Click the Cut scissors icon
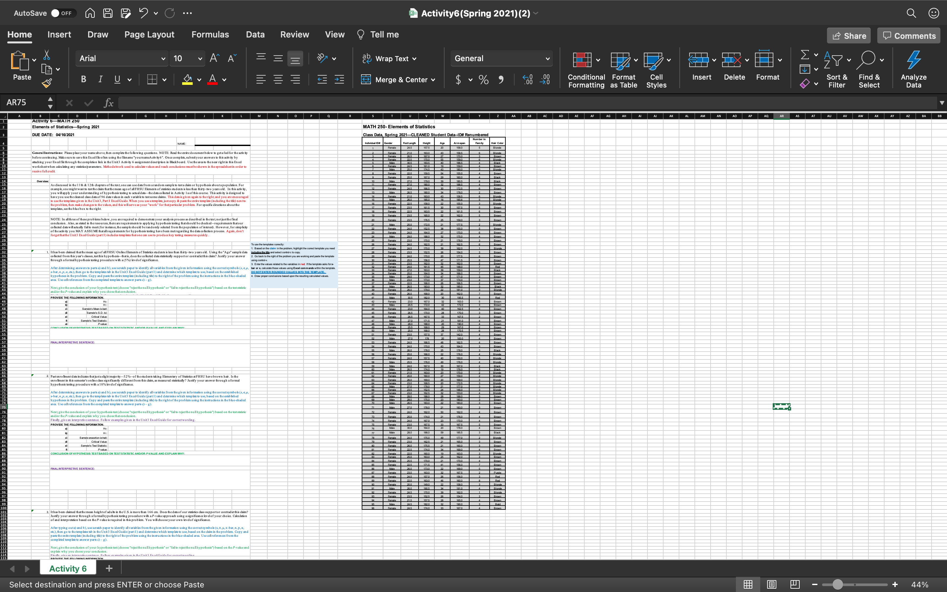The height and width of the screenshot is (592, 947). click(x=47, y=55)
